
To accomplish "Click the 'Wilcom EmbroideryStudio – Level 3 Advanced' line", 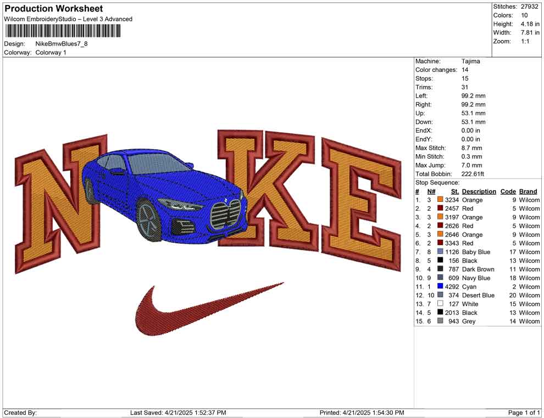I will 68,19.
